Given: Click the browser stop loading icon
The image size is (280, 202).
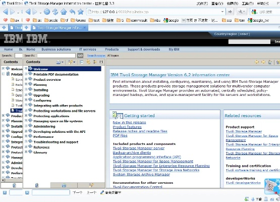Looking at the screenshot, I should pyautogui.click(x=47, y=12).
